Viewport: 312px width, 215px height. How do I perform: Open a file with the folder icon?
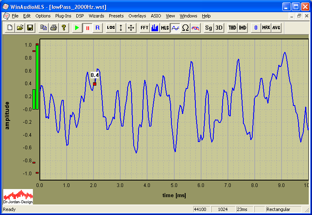(20, 28)
